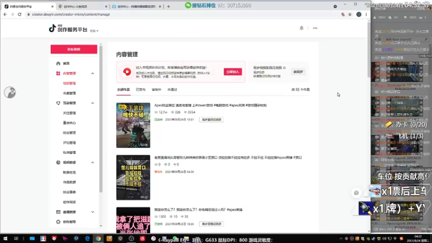Reload the page with the refresh icon

tap(19, 15)
